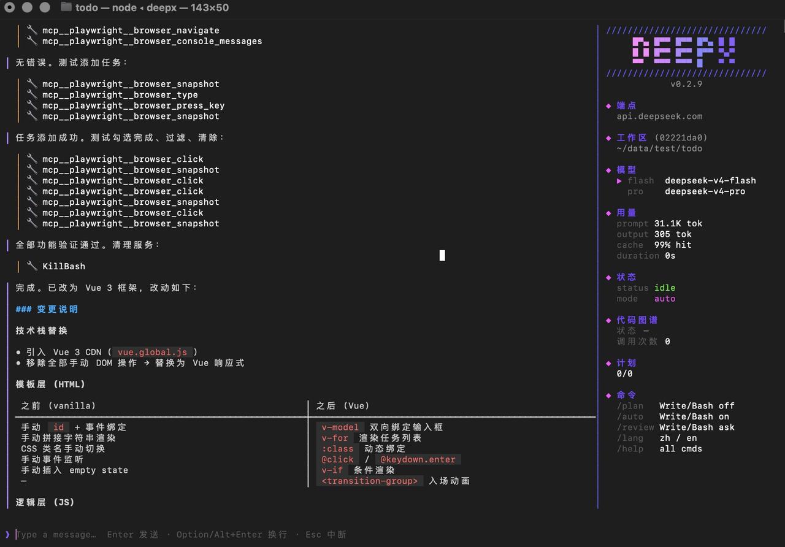This screenshot has width=785, height=547.
Task: Click the purple prompt chevron at input line
Action: [7, 534]
